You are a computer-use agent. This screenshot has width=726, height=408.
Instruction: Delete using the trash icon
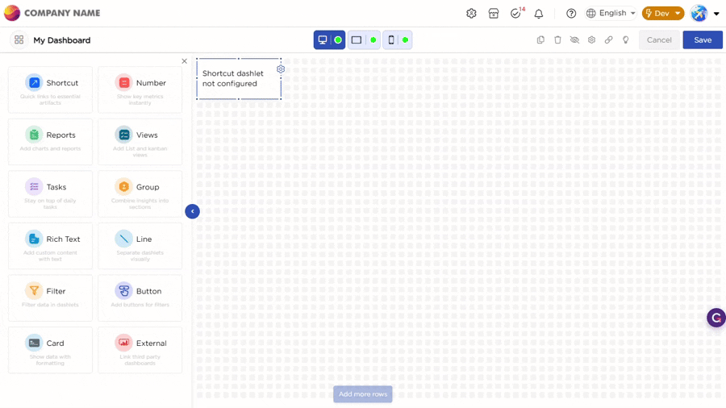(x=557, y=40)
